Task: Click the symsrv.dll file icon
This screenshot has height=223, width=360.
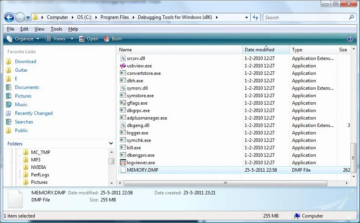Action: coord(123,88)
